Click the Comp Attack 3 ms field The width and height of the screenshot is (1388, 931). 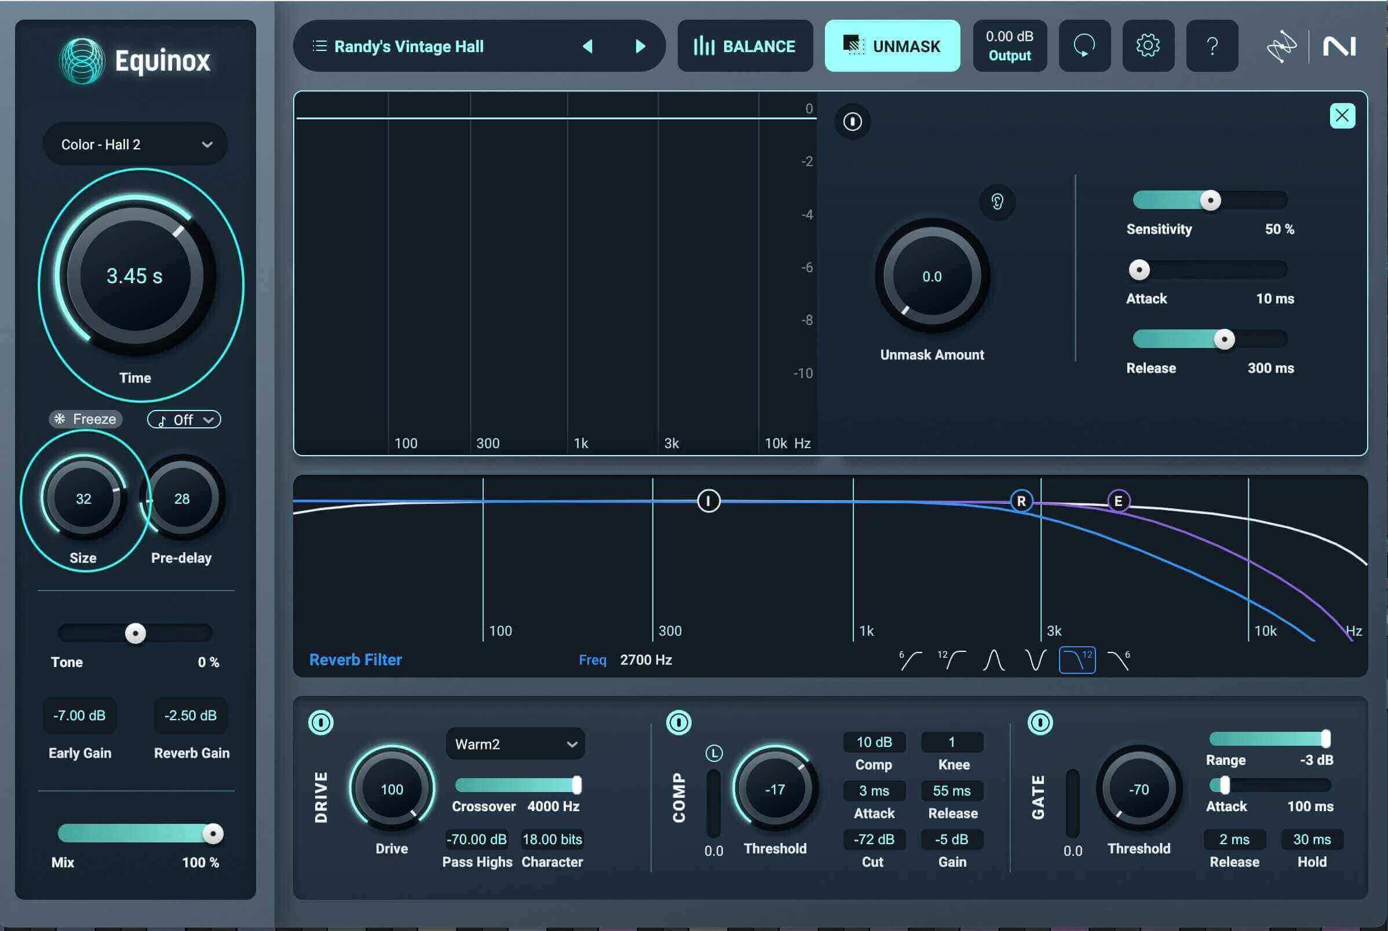coord(874,791)
